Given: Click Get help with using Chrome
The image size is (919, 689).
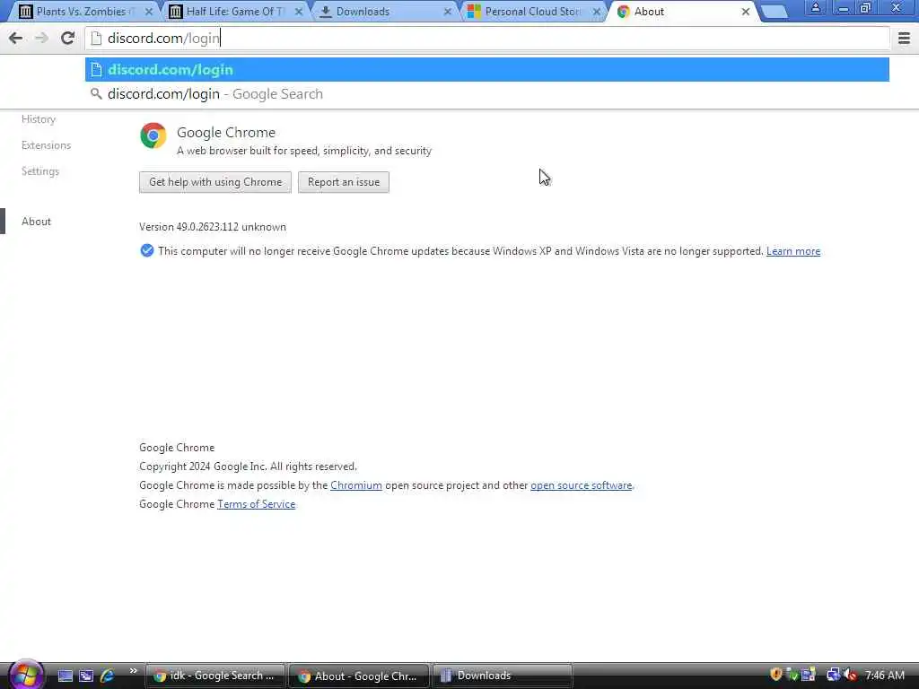Looking at the screenshot, I should 215,182.
